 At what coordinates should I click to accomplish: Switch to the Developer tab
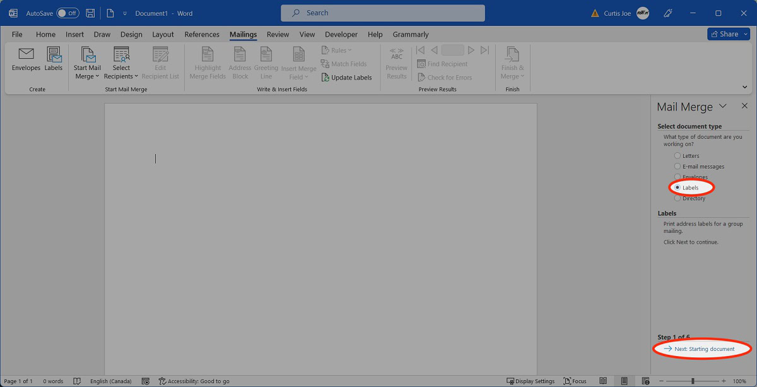pos(341,35)
